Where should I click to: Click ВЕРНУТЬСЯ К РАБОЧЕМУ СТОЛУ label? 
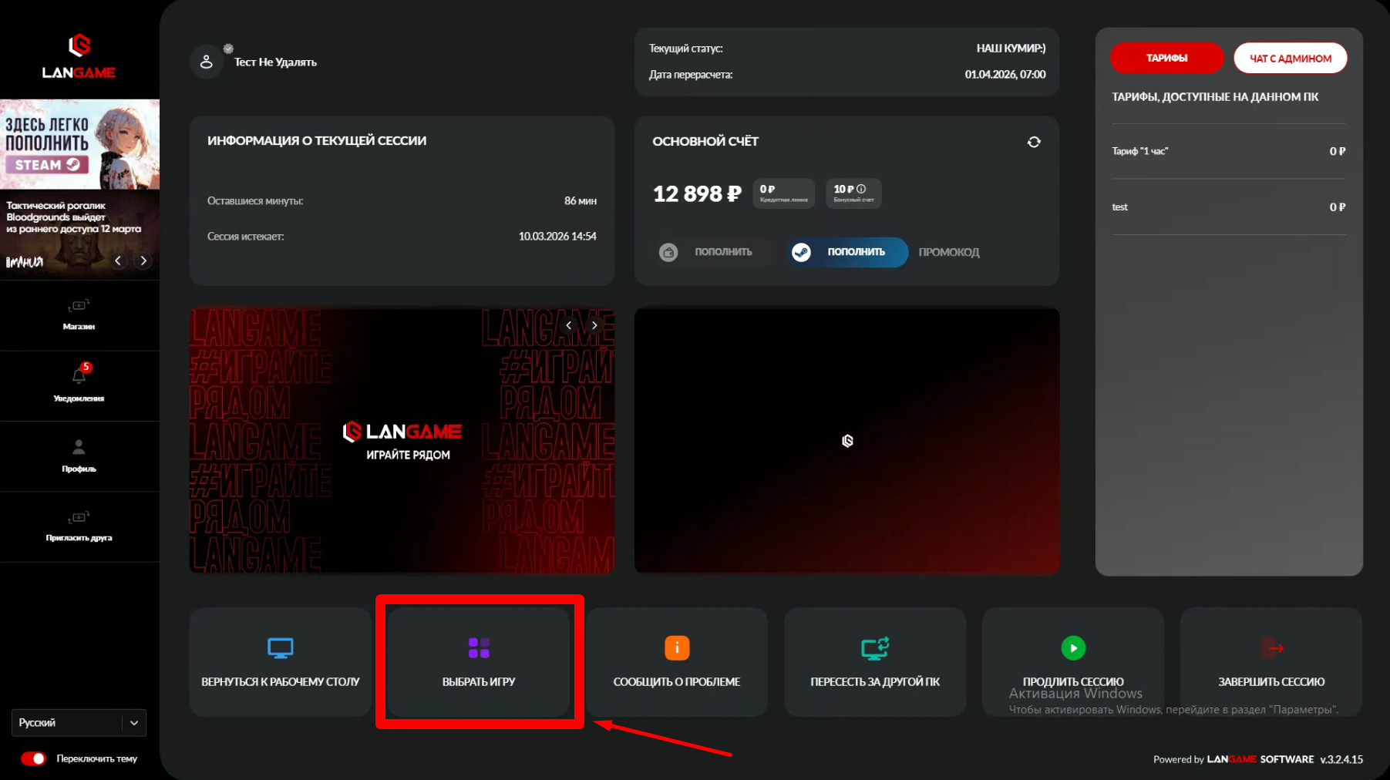(x=281, y=681)
